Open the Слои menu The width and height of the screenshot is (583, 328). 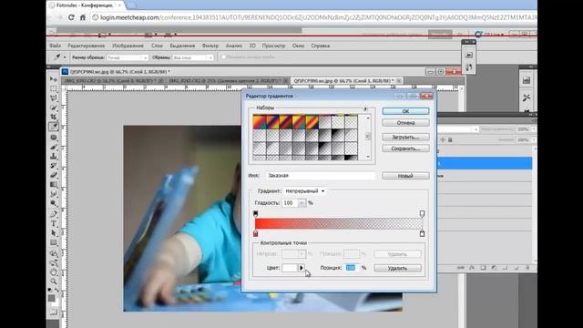tap(157, 46)
